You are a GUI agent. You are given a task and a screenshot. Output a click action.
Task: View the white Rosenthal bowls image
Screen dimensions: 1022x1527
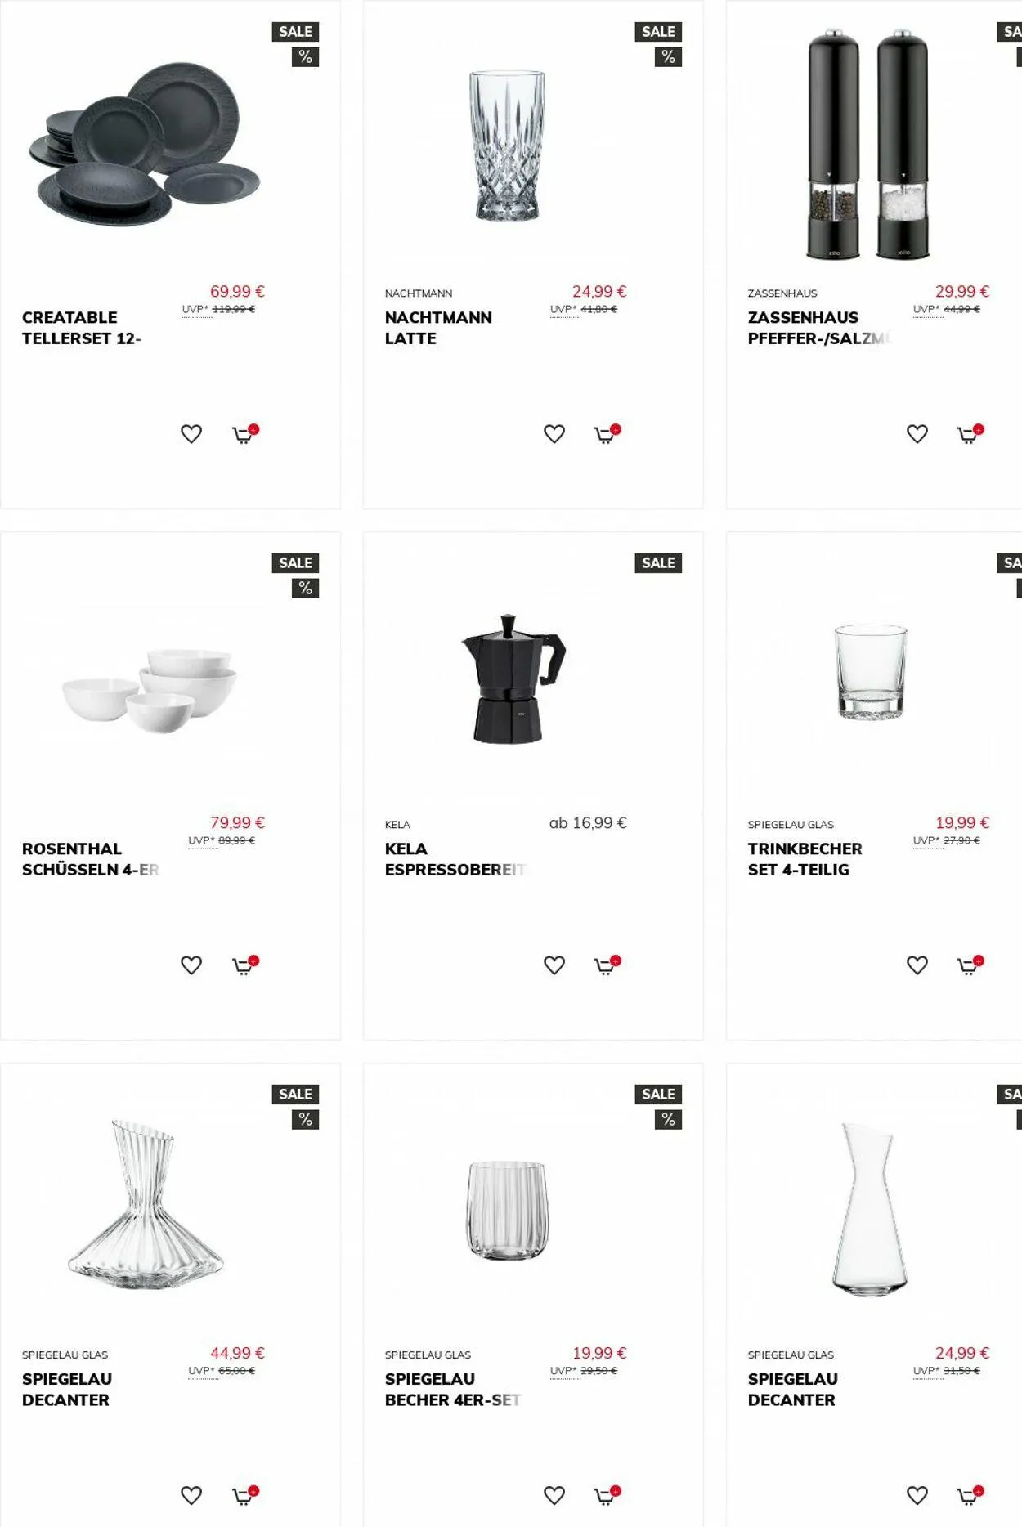pyautogui.click(x=150, y=691)
